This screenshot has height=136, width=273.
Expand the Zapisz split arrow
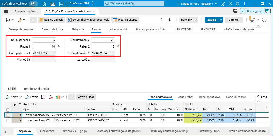click(221, 20)
